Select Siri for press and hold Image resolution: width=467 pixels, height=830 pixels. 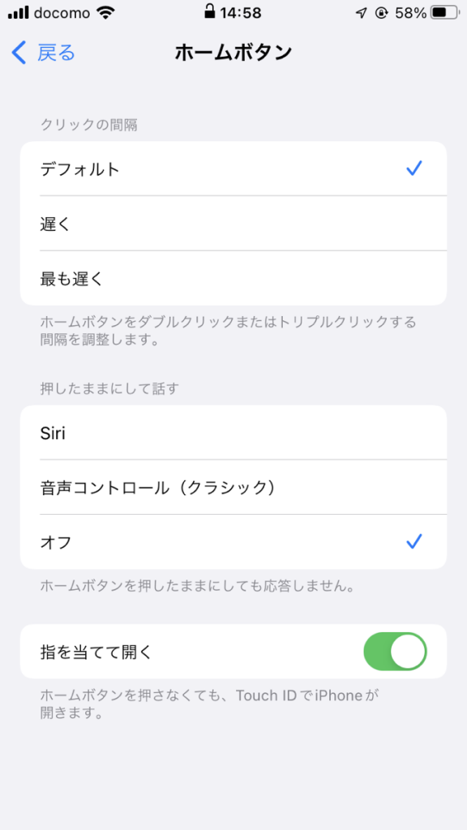tap(233, 433)
